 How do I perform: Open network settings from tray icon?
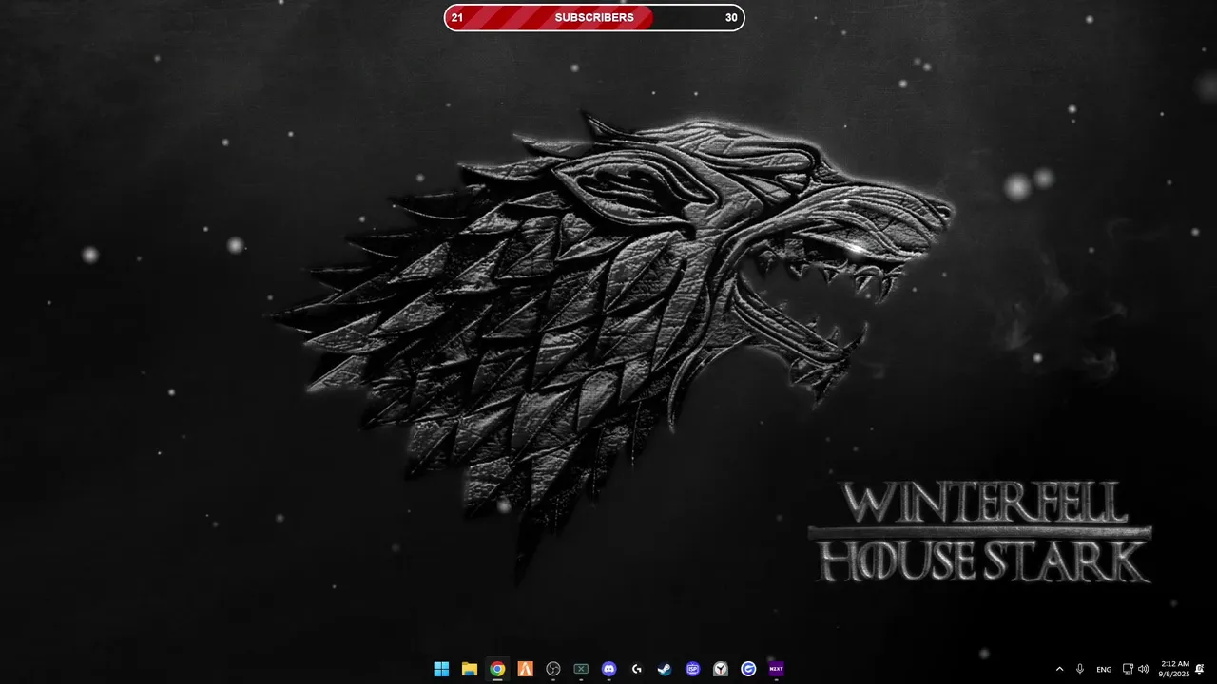pyautogui.click(x=1128, y=669)
